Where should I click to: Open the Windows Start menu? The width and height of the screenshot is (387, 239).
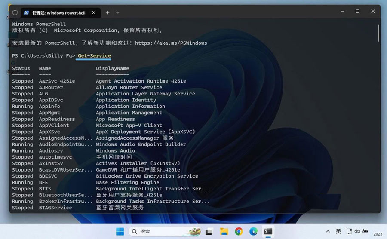(x=120, y=231)
